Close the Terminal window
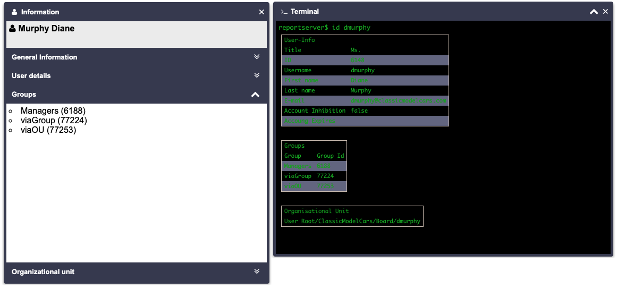Viewport: 617px width, 289px height. click(606, 12)
